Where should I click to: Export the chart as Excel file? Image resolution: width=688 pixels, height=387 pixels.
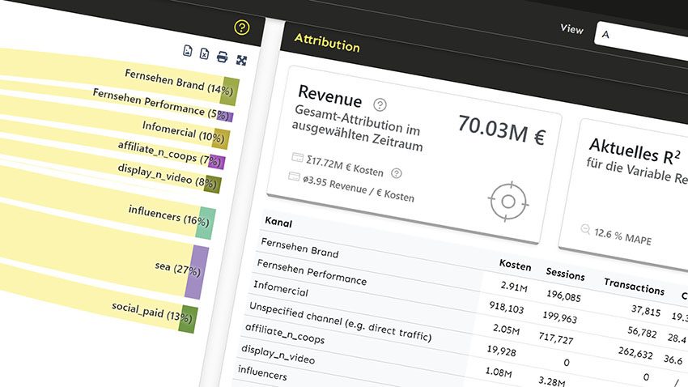pos(205,55)
